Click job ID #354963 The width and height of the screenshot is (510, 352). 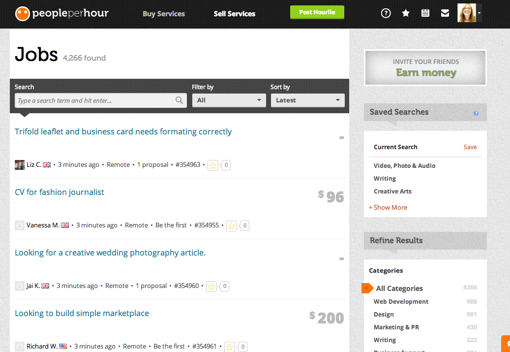click(x=188, y=165)
